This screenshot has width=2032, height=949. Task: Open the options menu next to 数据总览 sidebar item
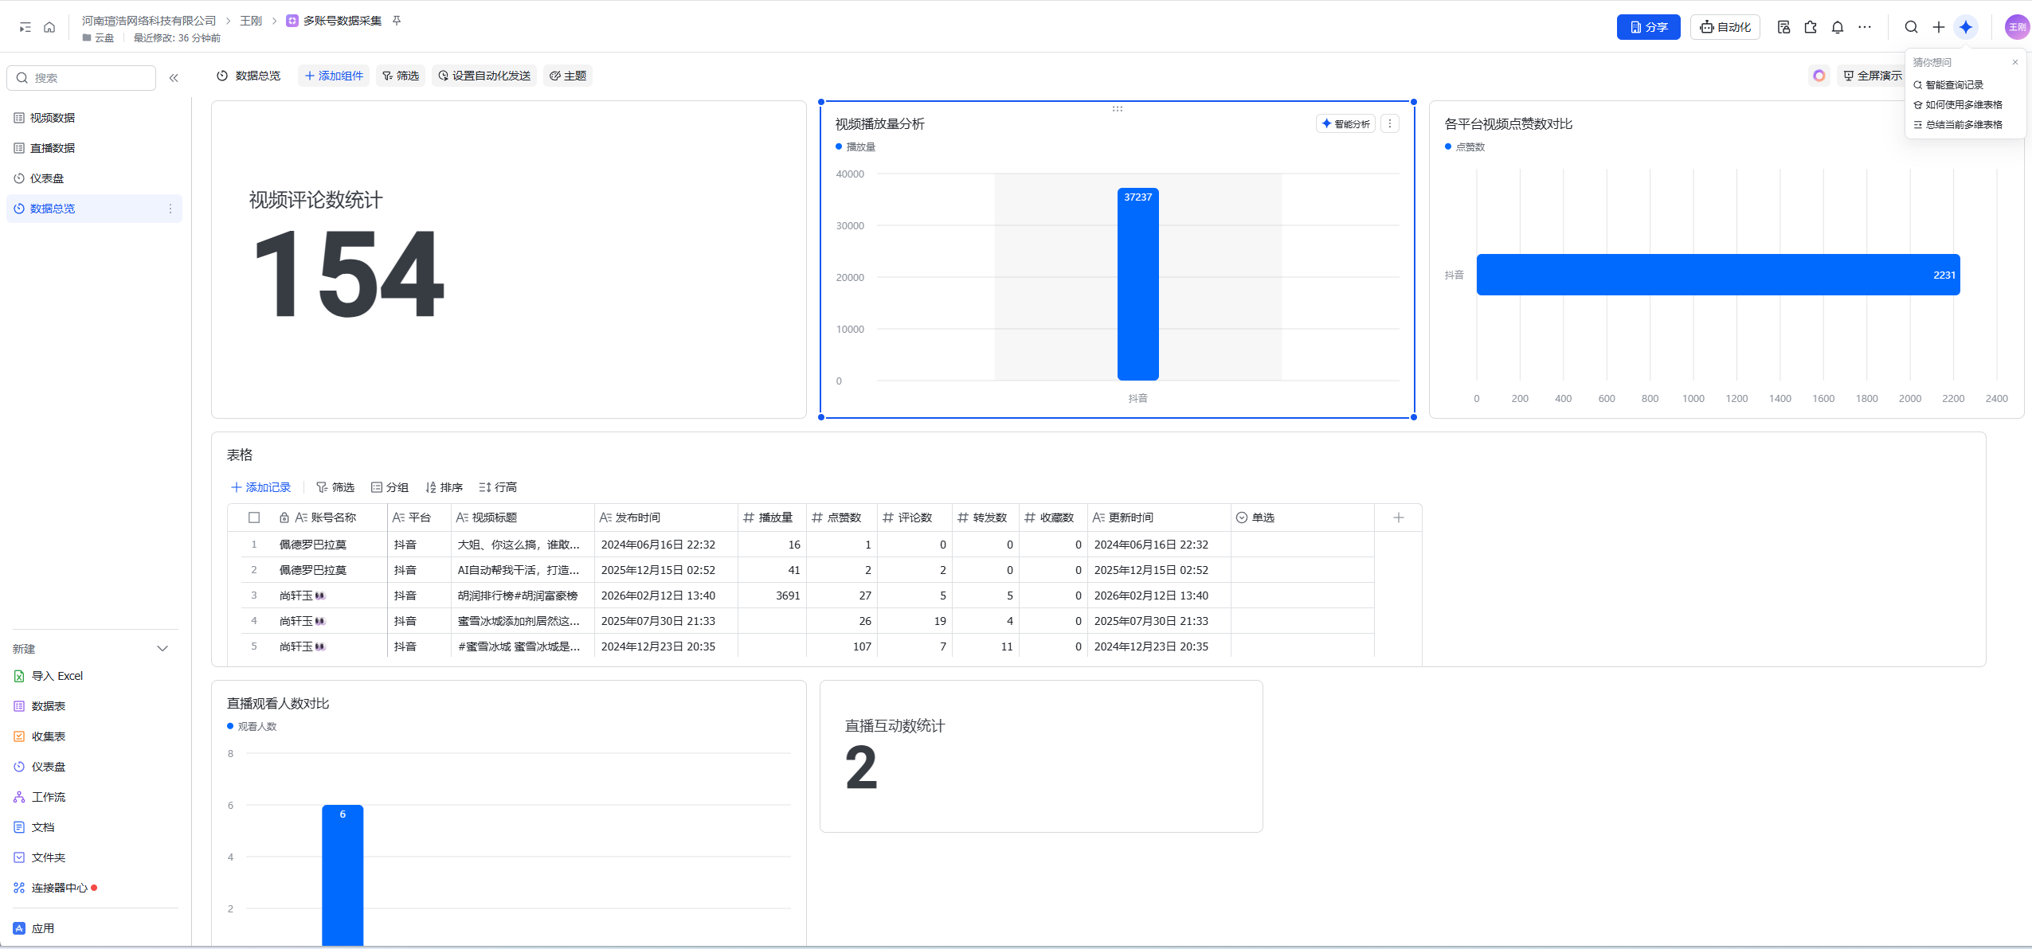tap(170, 209)
